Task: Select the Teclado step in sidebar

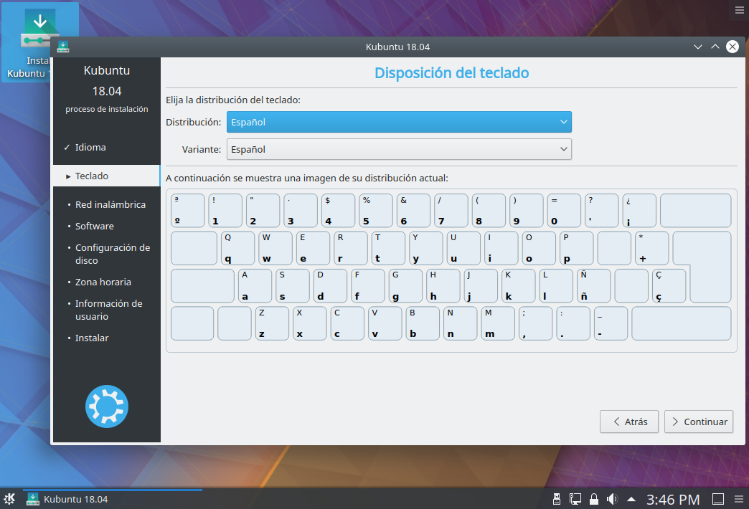Action: pos(106,176)
